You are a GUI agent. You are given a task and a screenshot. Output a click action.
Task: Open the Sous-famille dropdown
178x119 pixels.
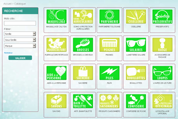(x=20, y=40)
